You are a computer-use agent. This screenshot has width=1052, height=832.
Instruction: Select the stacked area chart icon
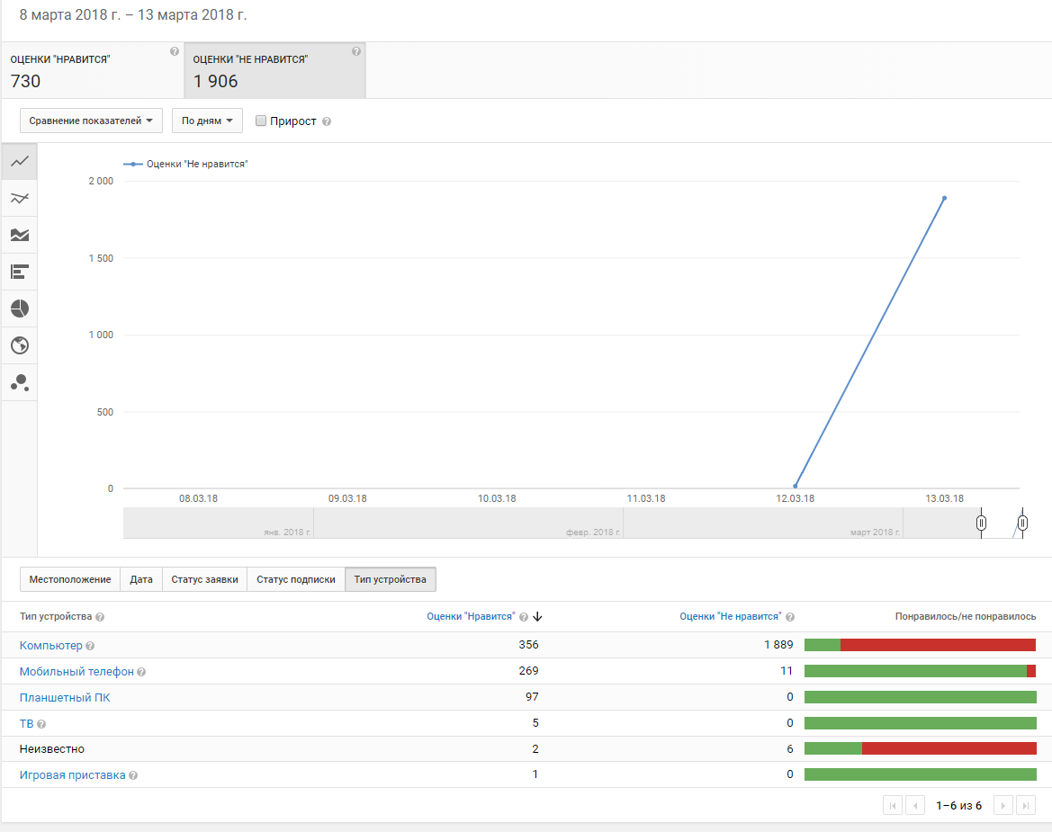point(20,235)
